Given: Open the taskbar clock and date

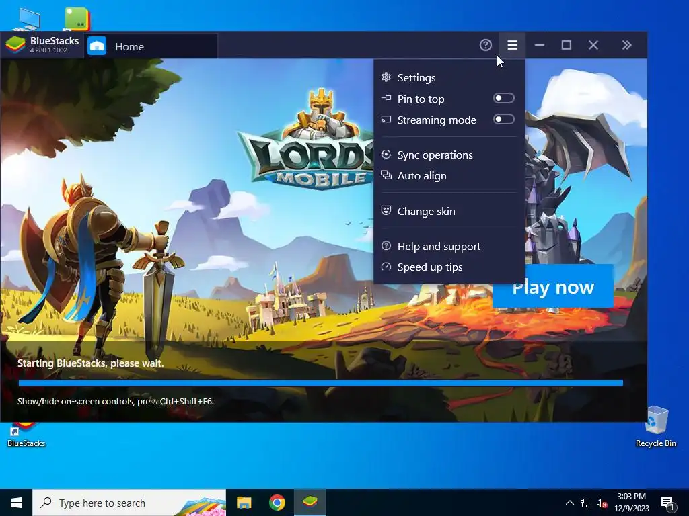Looking at the screenshot, I should pyautogui.click(x=631, y=503).
